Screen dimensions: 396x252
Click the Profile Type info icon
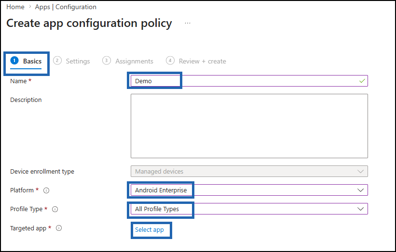point(55,209)
